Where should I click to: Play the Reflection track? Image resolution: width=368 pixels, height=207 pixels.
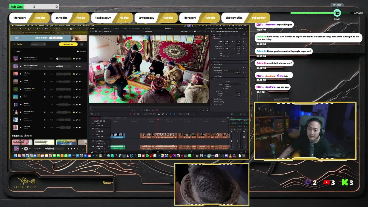tap(20, 74)
